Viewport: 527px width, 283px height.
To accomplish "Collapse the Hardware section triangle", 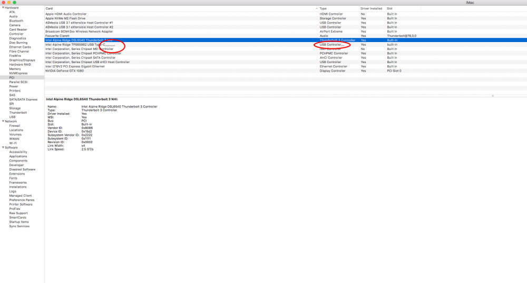I will tap(3, 7).
